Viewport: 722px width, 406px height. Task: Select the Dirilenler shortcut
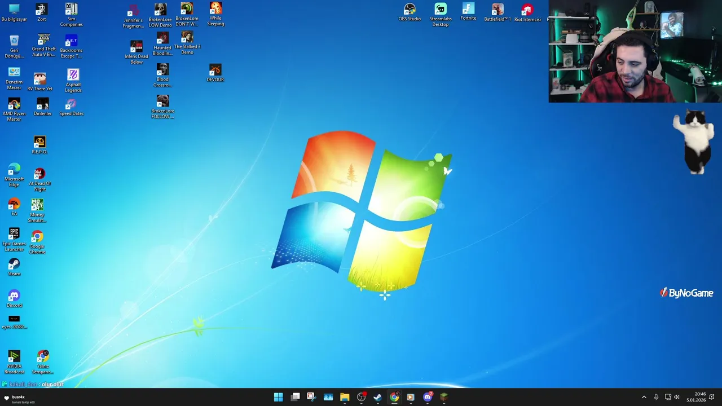click(42, 107)
